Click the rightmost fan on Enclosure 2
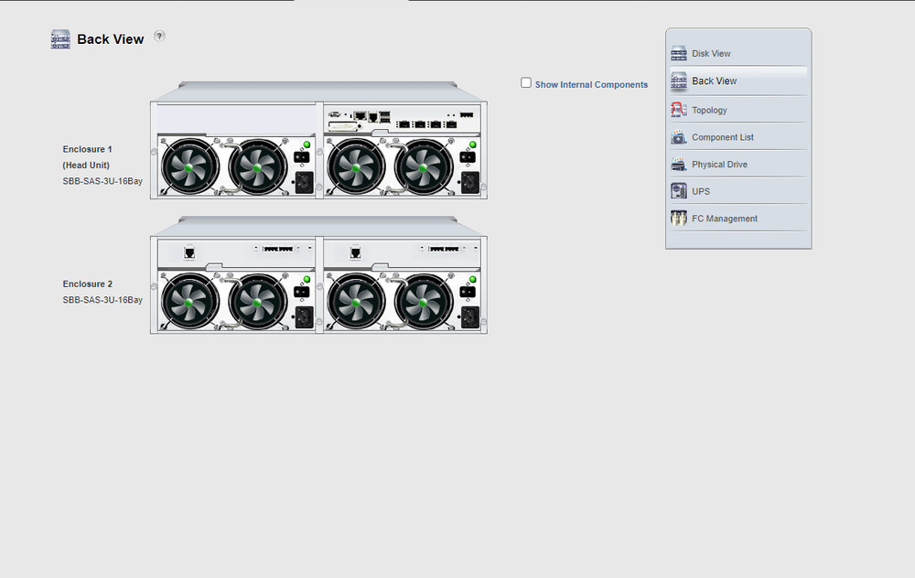915x578 pixels. coord(423,303)
